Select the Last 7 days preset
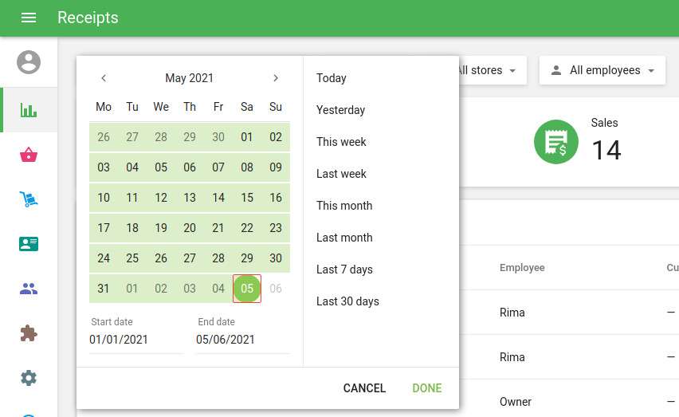 point(344,269)
